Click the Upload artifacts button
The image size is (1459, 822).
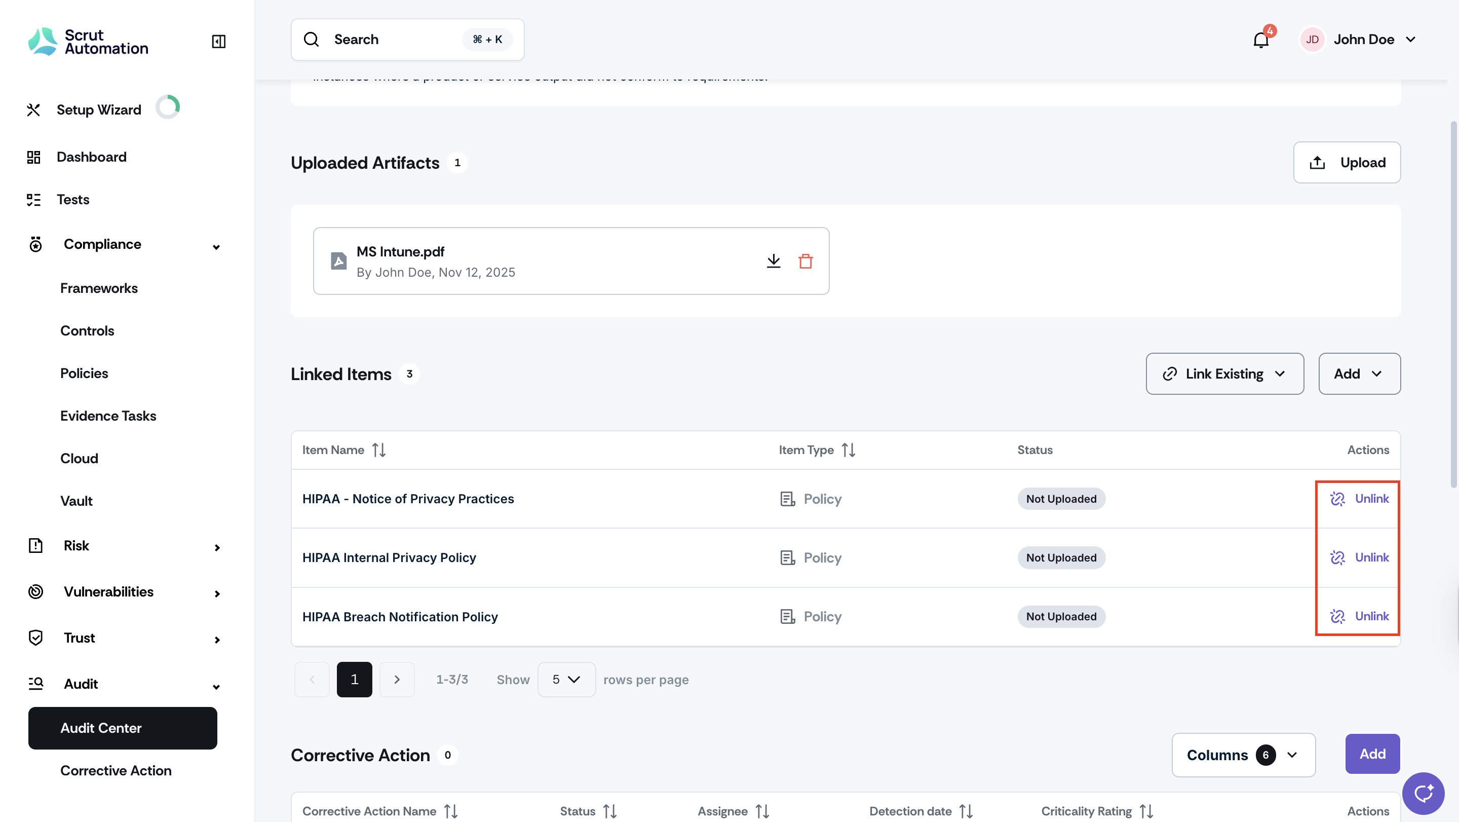(1347, 163)
